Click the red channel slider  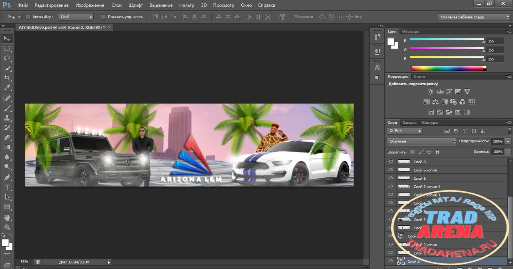click(446, 40)
